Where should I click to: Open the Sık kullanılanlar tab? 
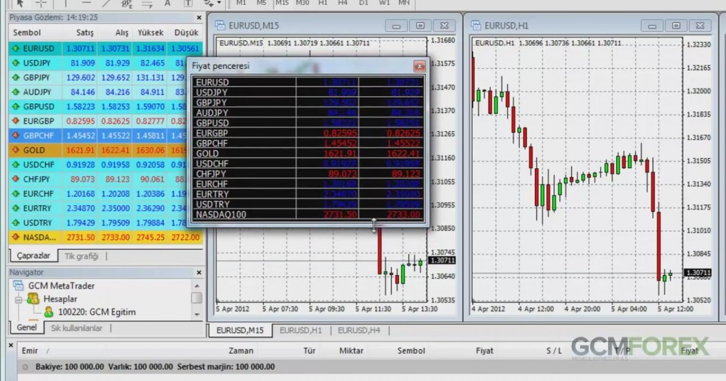click(x=77, y=328)
